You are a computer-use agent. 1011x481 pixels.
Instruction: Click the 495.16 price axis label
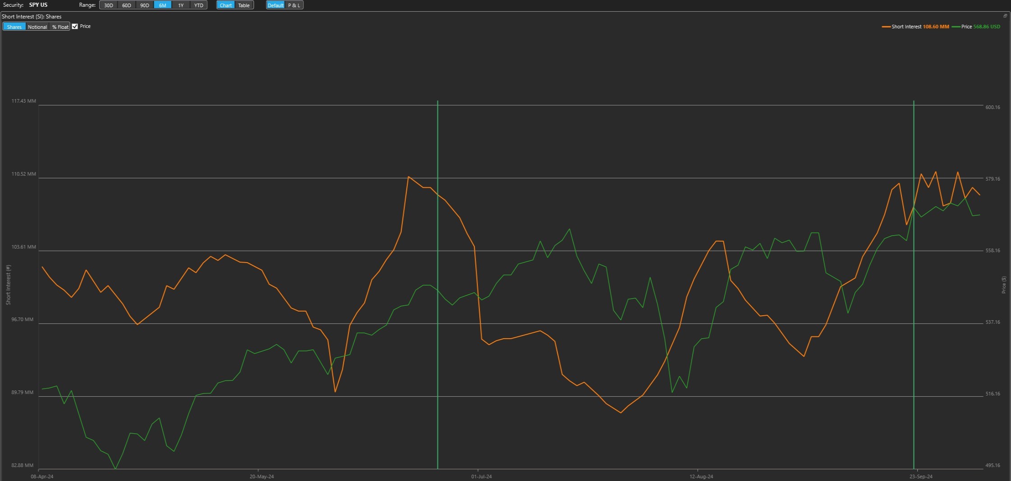coord(993,466)
